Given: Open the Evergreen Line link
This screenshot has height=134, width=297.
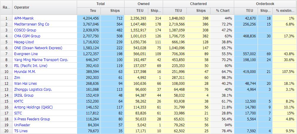Looking at the screenshot, I should pyautogui.click(x=26, y=54).
